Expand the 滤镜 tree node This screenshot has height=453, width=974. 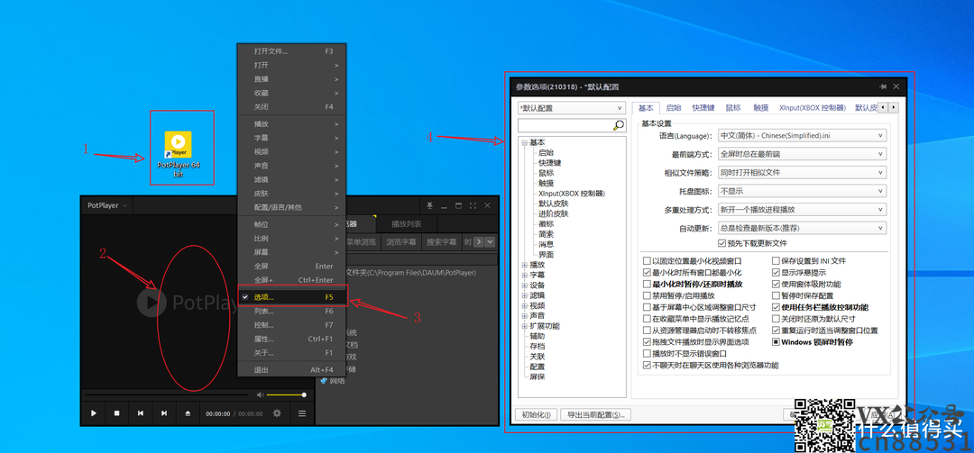524,295
